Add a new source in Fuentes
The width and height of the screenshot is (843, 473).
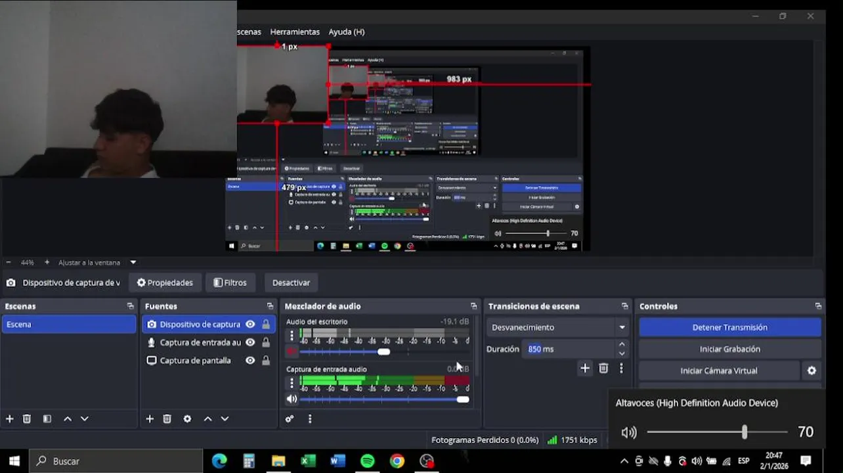[150, 419]
